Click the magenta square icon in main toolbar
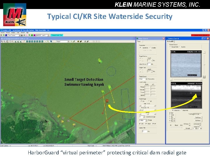This screenshot has height=157, width=210. tap(34, 35)
